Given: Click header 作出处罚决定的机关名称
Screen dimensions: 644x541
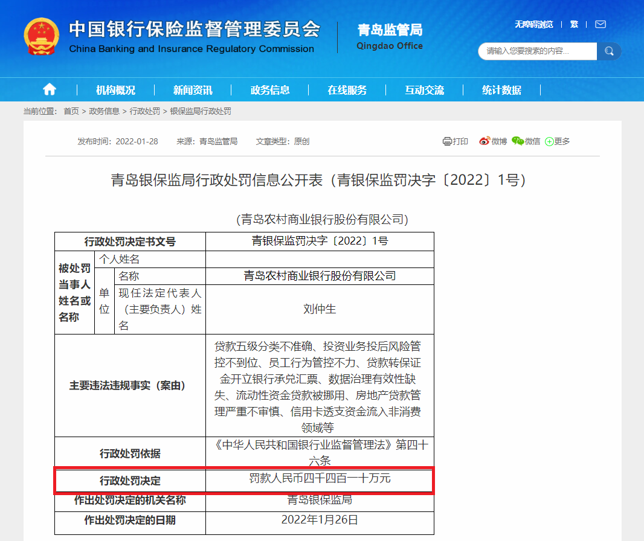Looking at the screenshot, I should 130,500.
